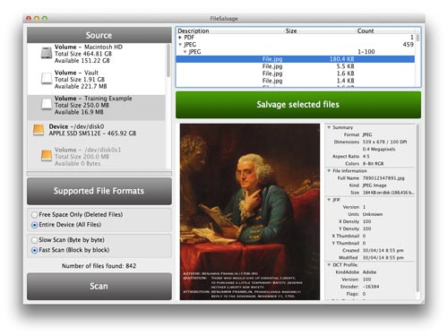Select Entire Device (All Files) option

pos(34,225)
